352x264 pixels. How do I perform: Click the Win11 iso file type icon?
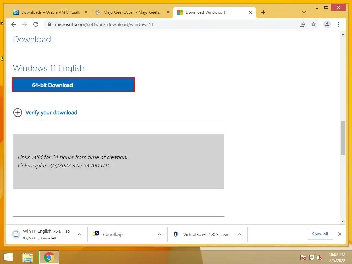coord(16,234)
